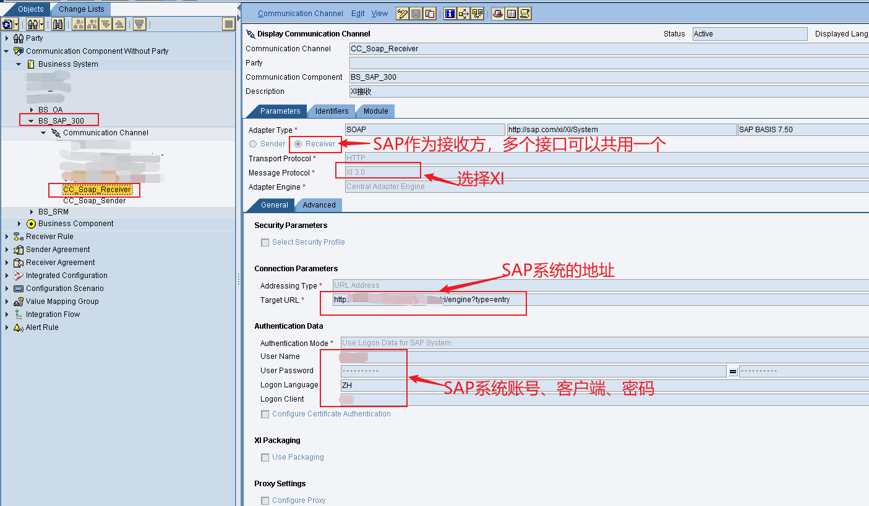
Task: Click the blue information icon
Action: coord(450,14)
